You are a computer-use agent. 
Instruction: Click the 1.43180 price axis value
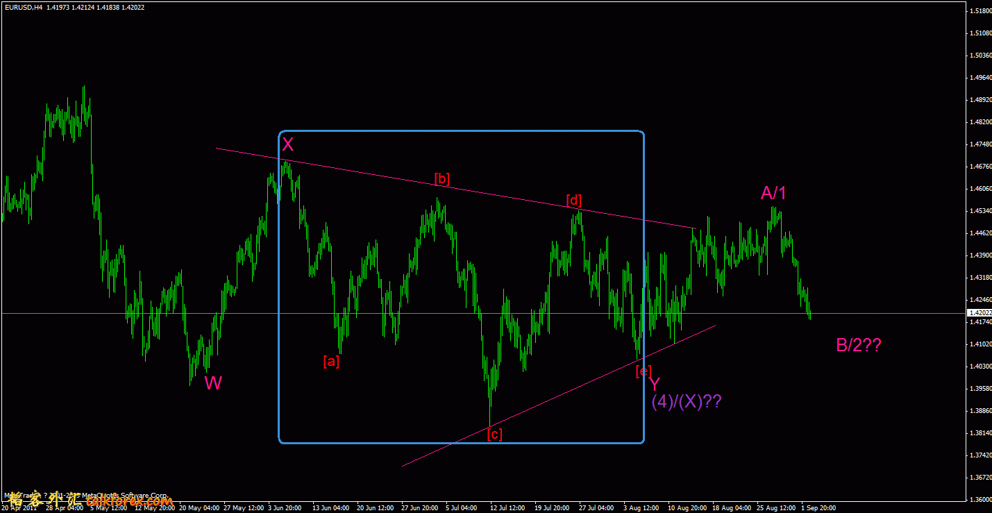[980, 277]
